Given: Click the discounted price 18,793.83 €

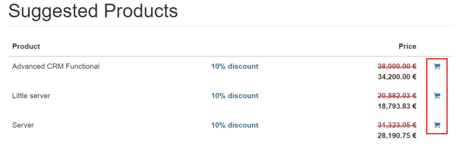Looking at the screenshot, I should [x=397, y=106].
